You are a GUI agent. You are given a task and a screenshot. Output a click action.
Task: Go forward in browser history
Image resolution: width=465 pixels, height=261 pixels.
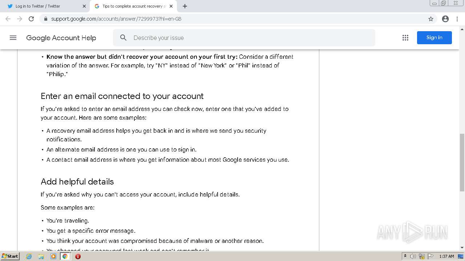click(x=20, y=19)
